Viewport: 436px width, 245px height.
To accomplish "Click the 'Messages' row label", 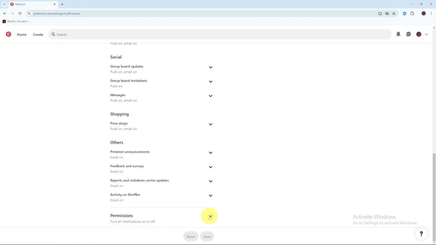I will click(x=118, y=95).
